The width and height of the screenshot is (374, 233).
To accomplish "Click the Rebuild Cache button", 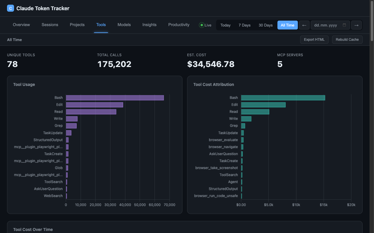I will pos(347,40).
